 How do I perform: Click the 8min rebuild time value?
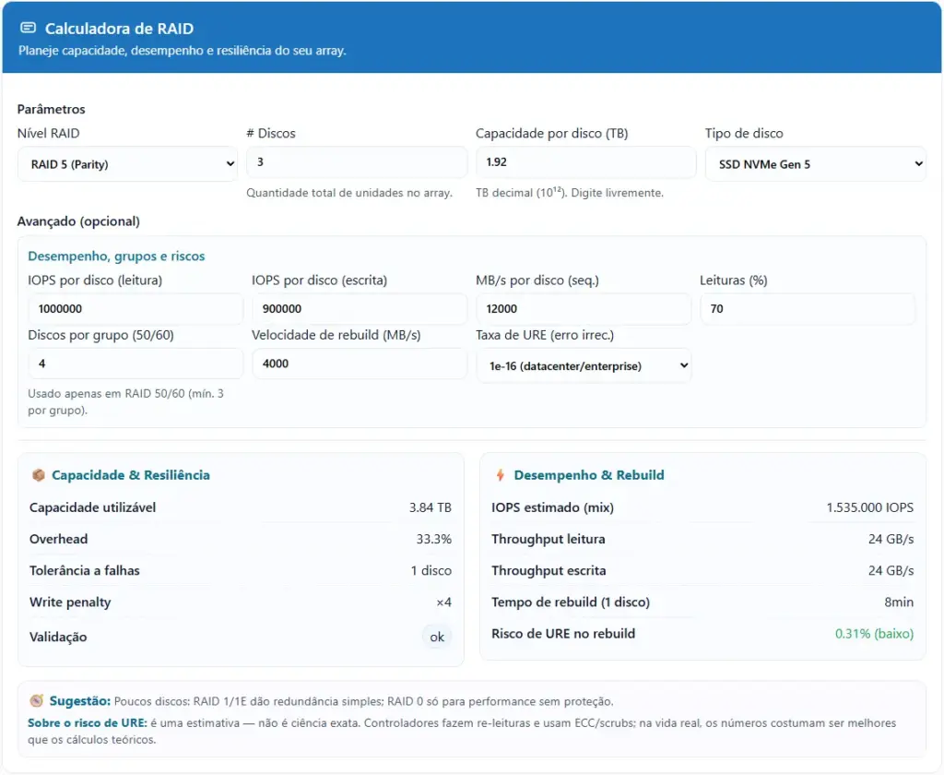[x=898, y=602]
